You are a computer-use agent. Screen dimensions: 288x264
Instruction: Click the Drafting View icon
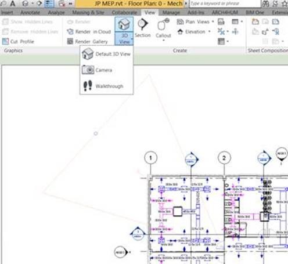(x=221, y=21)
